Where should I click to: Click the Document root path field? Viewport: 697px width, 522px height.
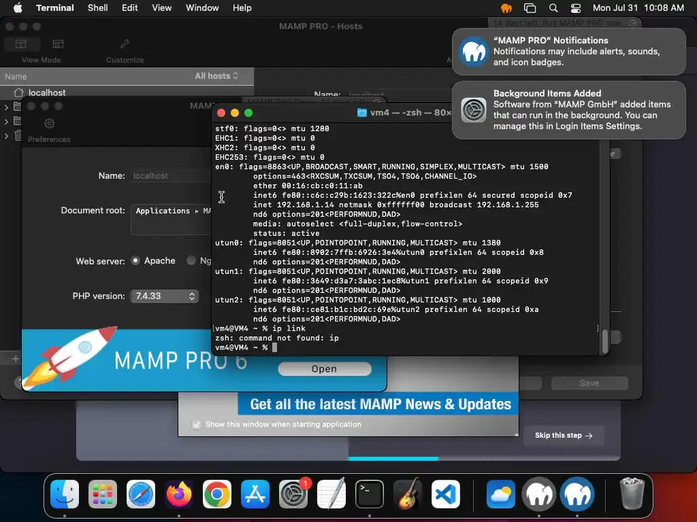pyautogui.click(x=171, y=220)
